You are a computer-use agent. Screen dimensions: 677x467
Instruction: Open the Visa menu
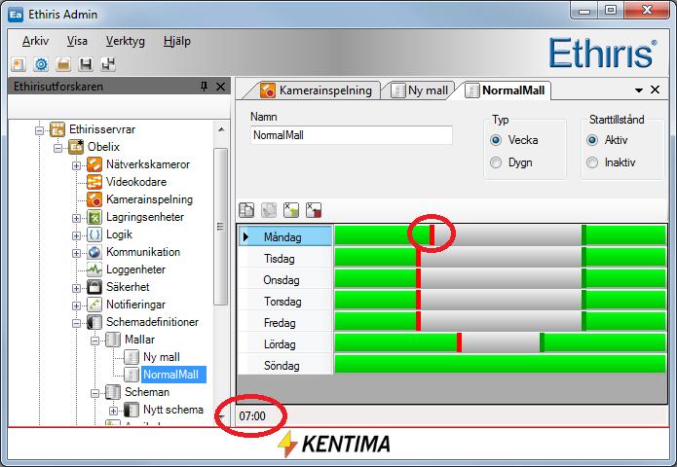(x=77, y=42)
